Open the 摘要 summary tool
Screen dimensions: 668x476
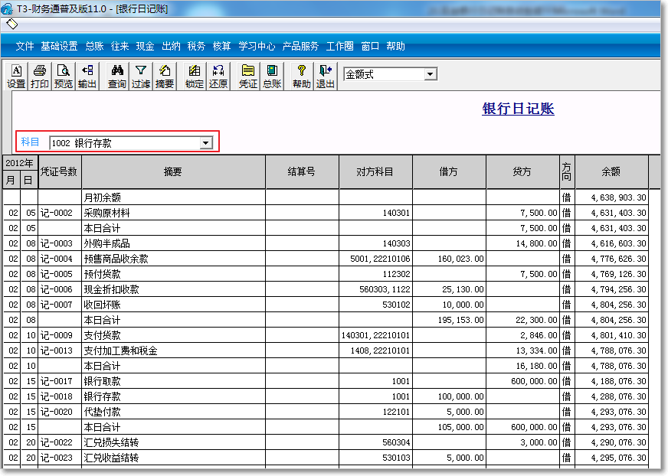(162, 74)
